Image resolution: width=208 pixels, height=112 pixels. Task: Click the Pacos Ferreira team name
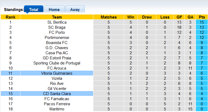[x=57, y=104]
